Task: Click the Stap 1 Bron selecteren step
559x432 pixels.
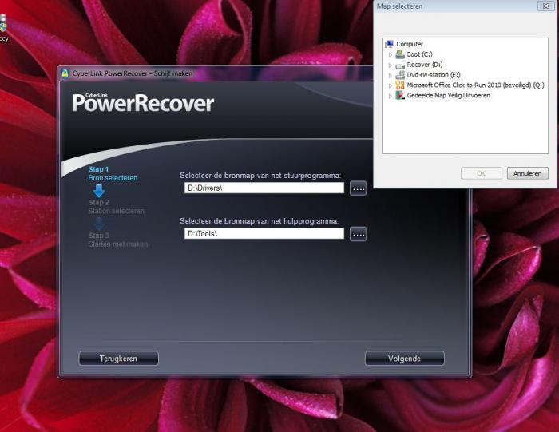Action: (113, 173)
